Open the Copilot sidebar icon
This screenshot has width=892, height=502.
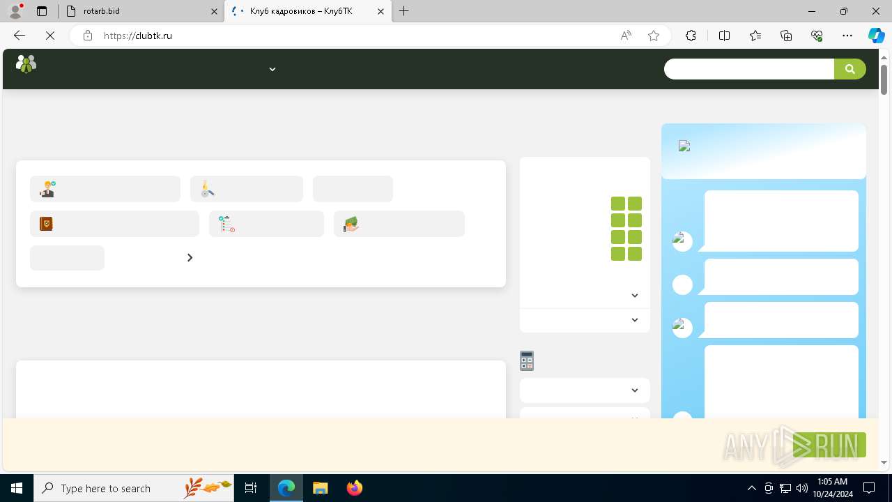(876, 36)
